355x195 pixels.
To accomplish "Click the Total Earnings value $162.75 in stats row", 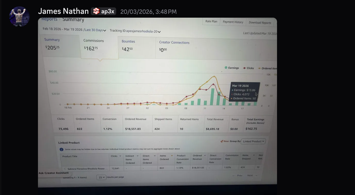I will coord(251,129).
